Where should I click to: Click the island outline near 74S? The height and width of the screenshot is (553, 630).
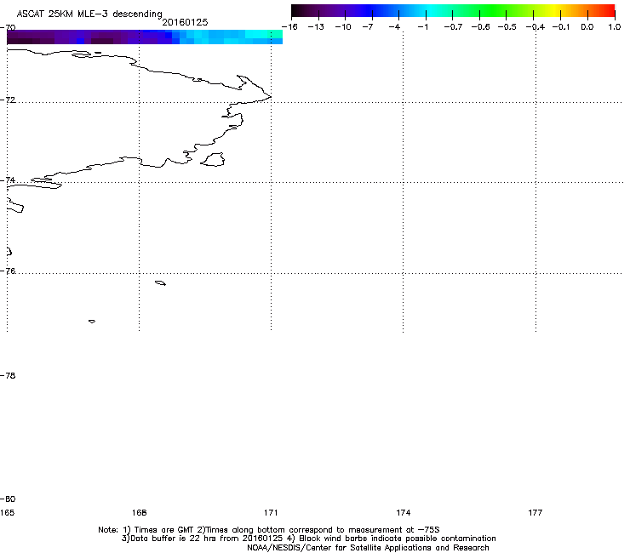click(x=213, y=160)
